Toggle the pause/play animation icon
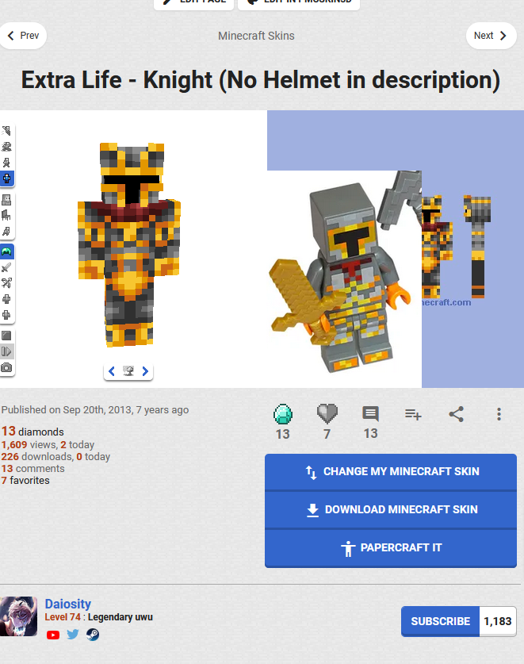524x664 pixels. [x=6, y=351]
